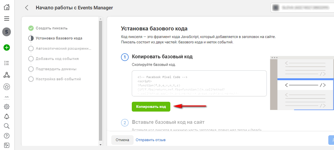
Task: Open the 'Отправить отзыв' link
Action: [x=151, y=140]
